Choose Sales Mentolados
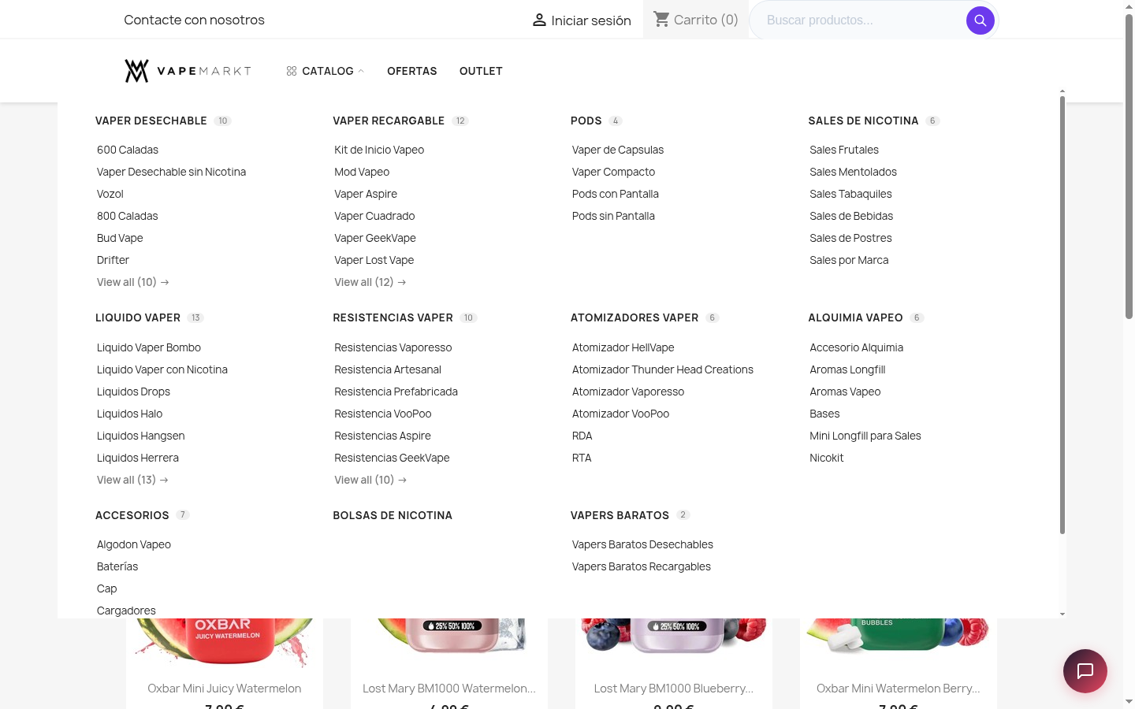 point(853,172)
